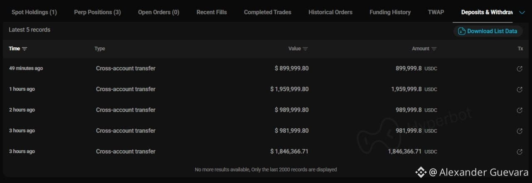
Task: Open transaction link for 1,846,366.71 USDC transfer
Action: click(519, 151)
